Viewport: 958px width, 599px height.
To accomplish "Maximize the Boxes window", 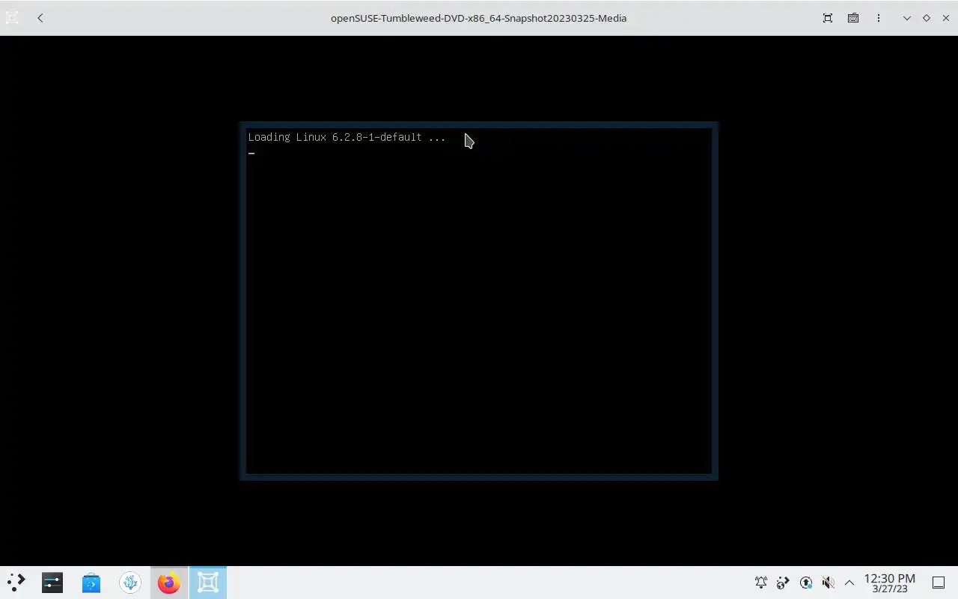I will coord(927,18).
